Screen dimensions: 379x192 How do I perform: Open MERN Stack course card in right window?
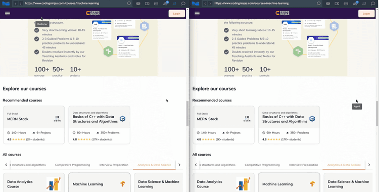223,125
